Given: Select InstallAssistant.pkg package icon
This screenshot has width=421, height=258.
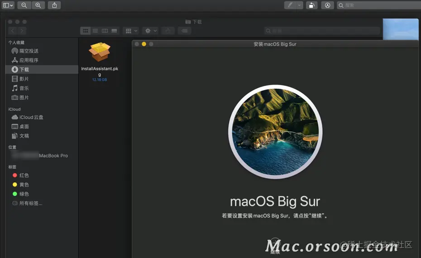Looking at the screenshot, I should click(x=100, y=52).
